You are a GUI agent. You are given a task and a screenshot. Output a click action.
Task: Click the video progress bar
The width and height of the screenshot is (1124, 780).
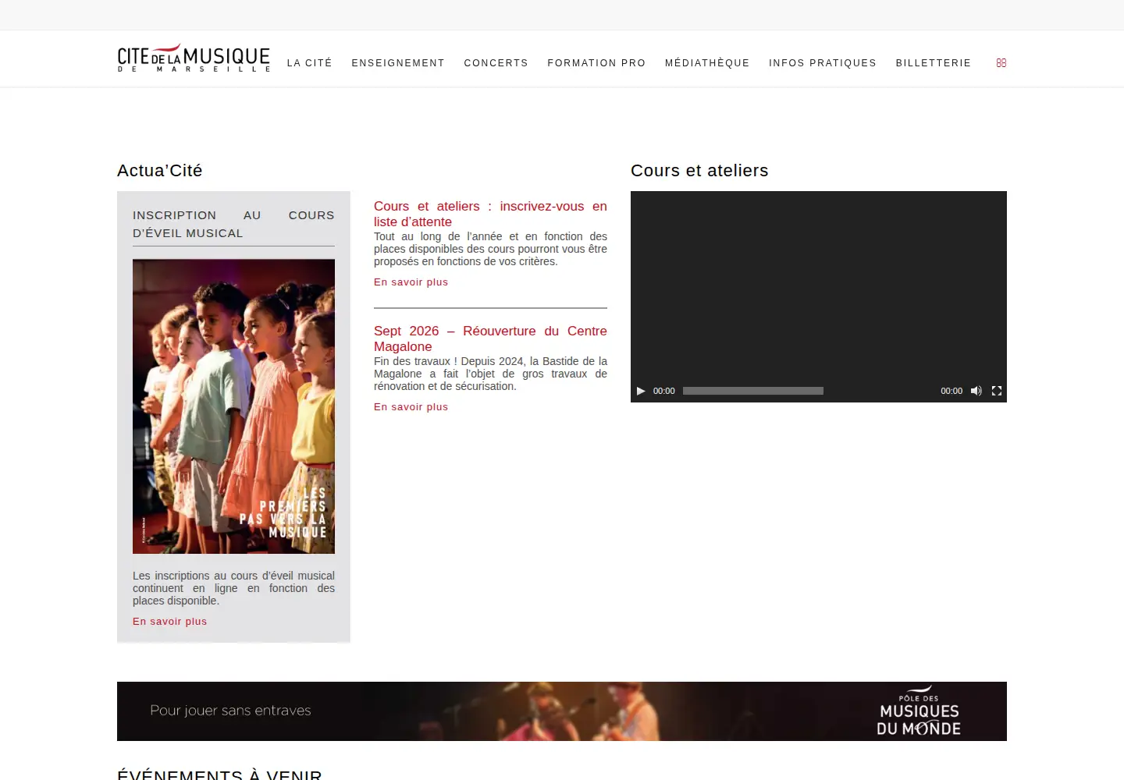tap(753, 391)
